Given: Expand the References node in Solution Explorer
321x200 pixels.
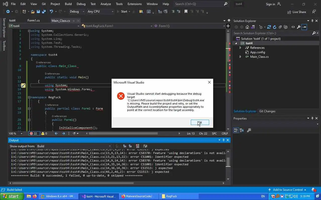Looking at the screenshot, I should [x=240, y=48].
